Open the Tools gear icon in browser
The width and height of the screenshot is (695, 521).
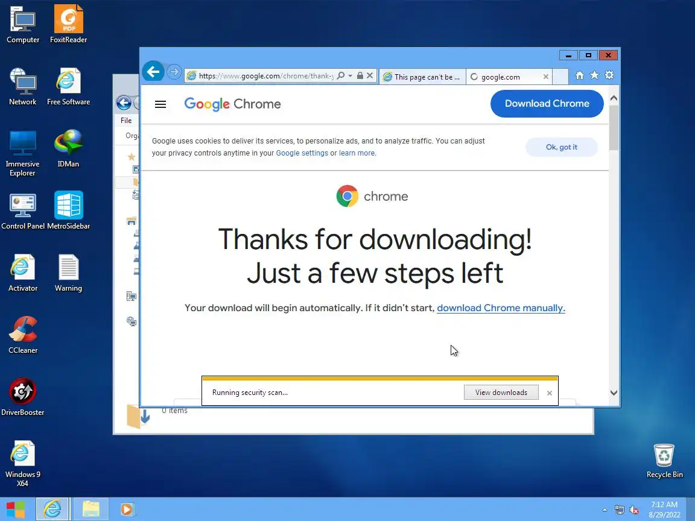[x=609, y=75]
